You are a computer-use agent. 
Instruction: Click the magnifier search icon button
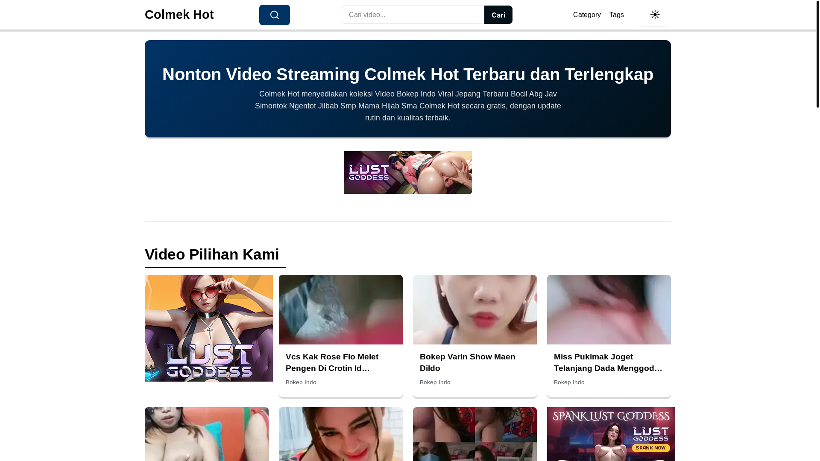[x=274, y=15]
